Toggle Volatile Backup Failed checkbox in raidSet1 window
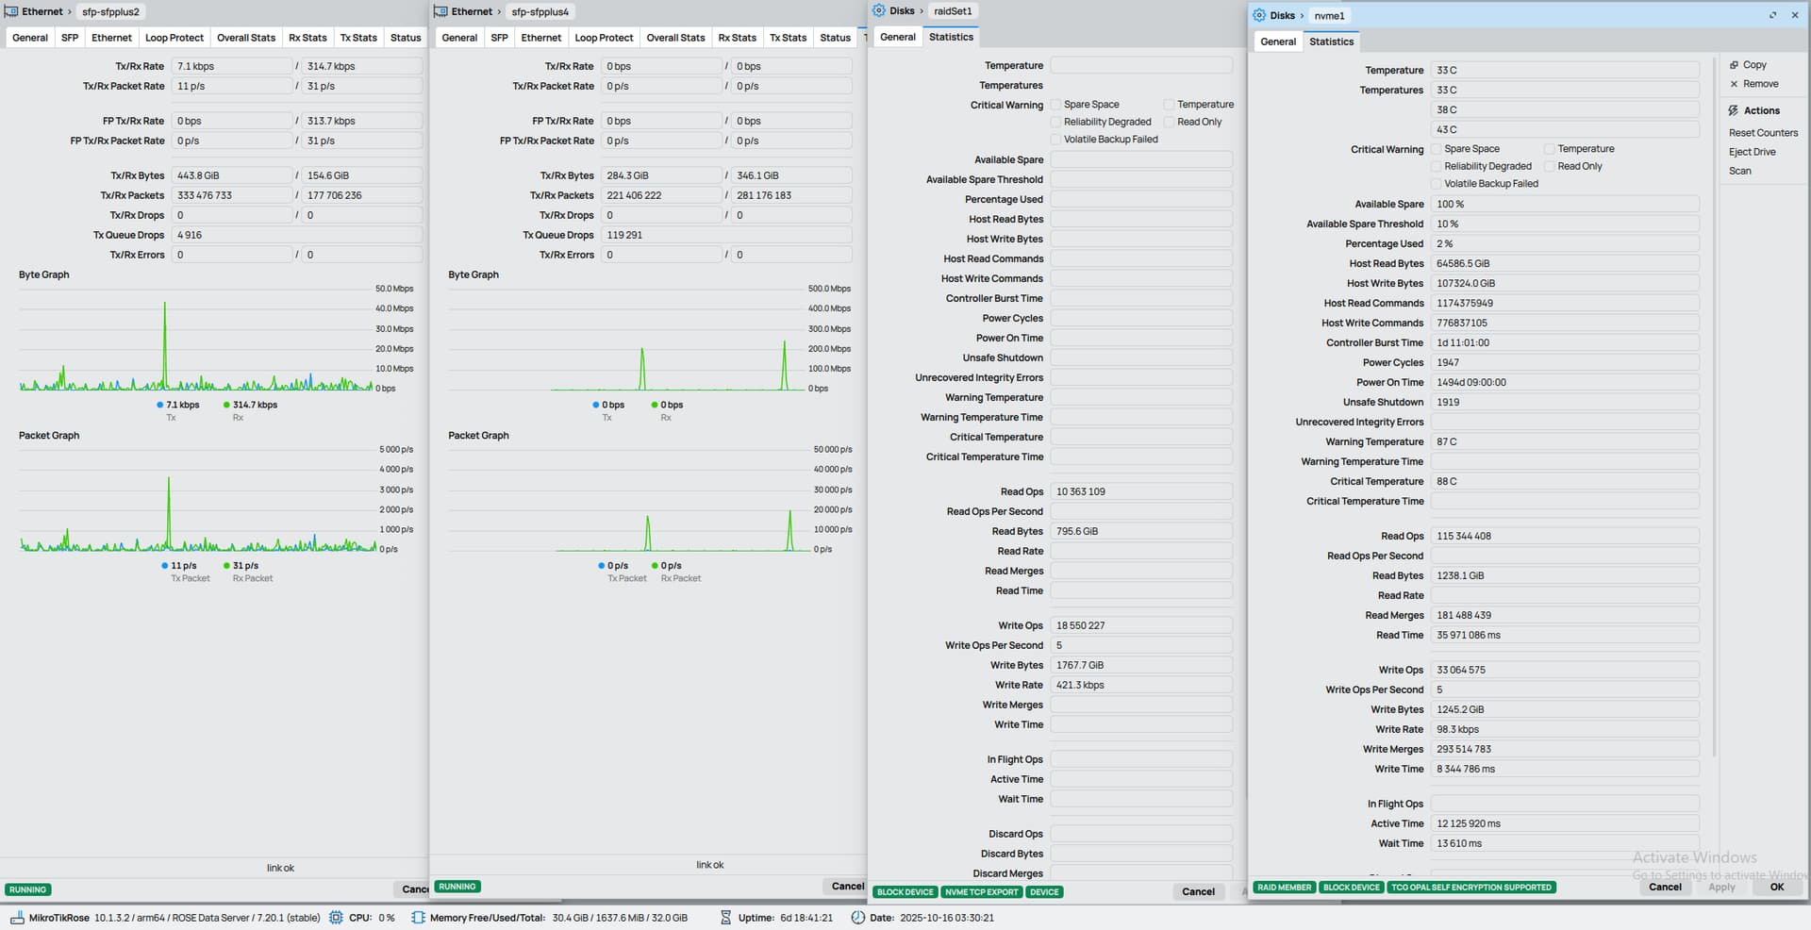1811x930 pixels. coord(1056,140)
